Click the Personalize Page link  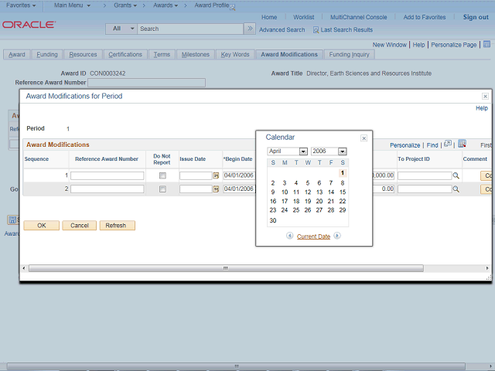pyautogui.click(x=454, y=45)
